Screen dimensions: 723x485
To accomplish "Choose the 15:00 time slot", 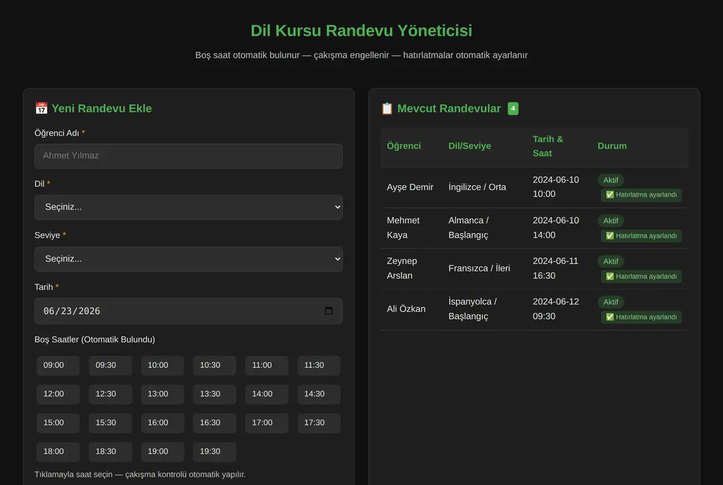I will pos(58,423).
